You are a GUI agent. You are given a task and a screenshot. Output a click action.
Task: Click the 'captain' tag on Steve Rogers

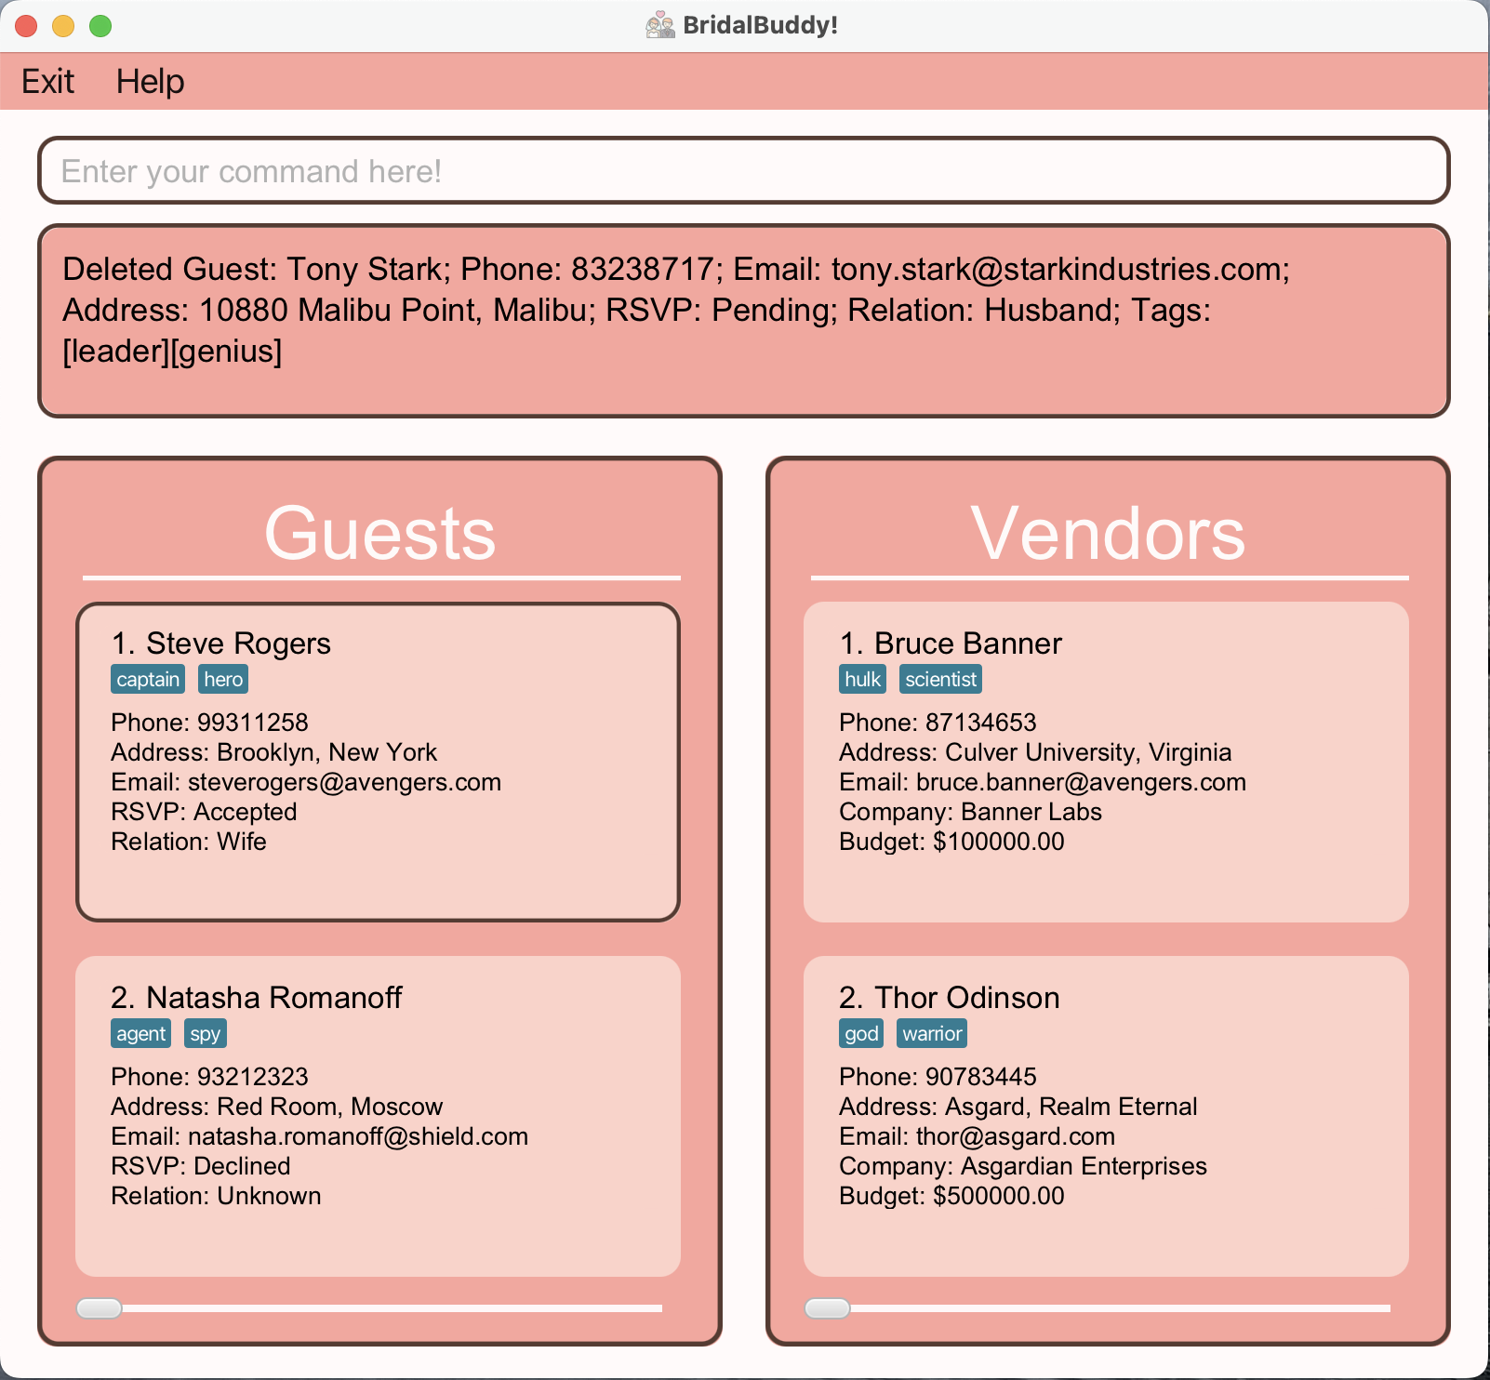click(x=148, y=679)
